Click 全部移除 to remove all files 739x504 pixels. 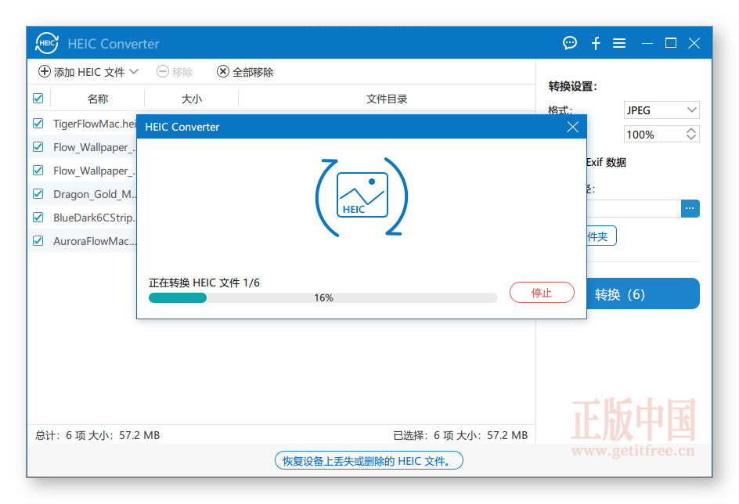pyautogui.click(x=245, y=71)
